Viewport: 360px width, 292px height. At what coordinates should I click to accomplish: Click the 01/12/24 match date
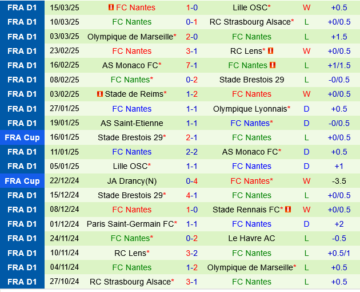(x=65, y=224)
